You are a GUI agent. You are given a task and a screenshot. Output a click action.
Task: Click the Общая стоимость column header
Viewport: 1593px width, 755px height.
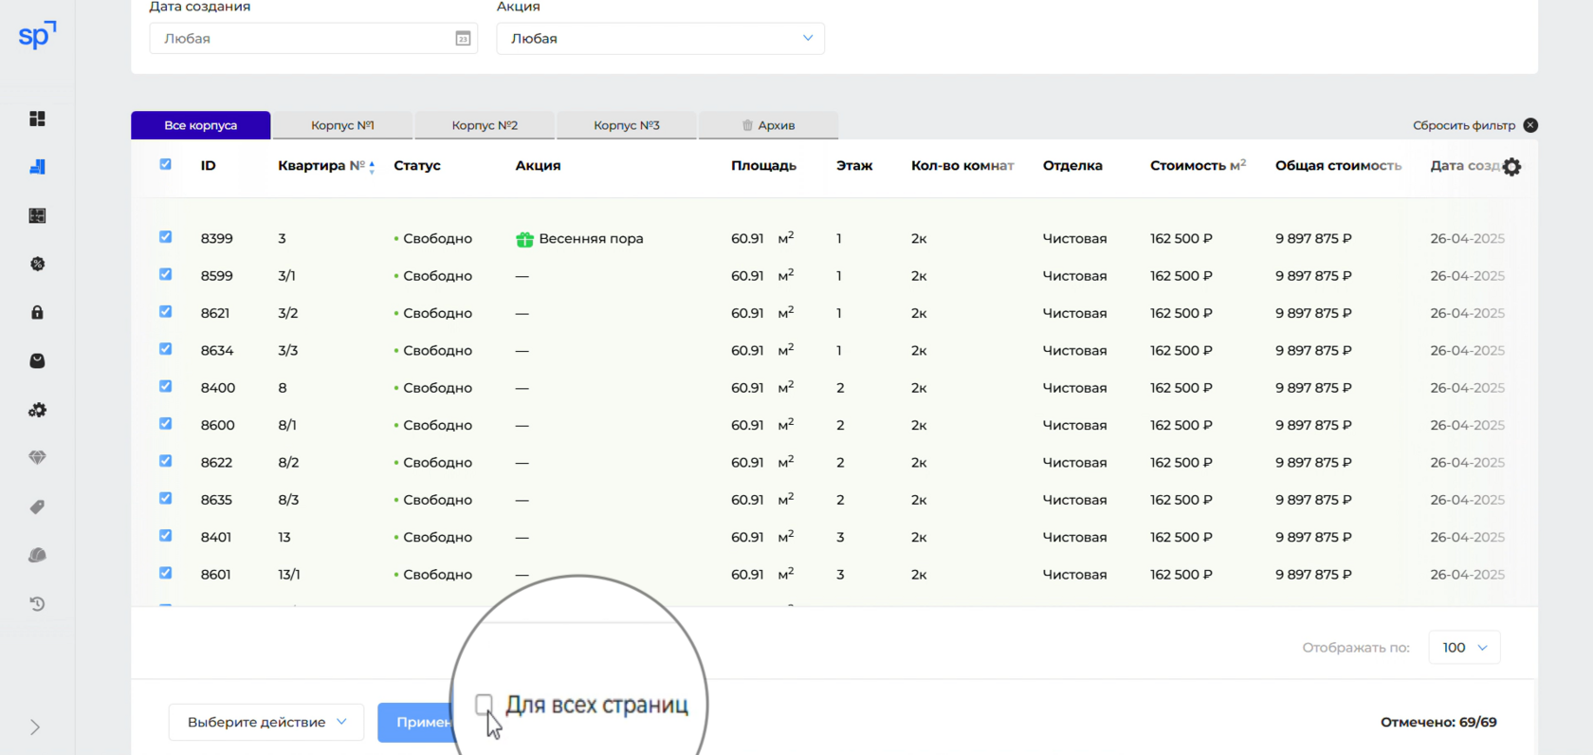(x=1338, y=166)
